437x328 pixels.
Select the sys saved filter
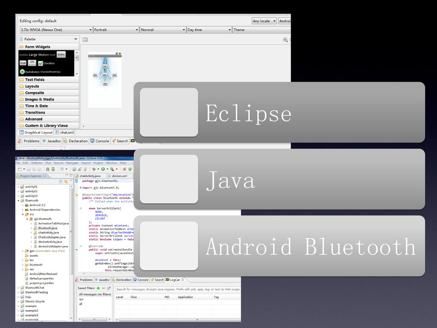coord(81,299)
